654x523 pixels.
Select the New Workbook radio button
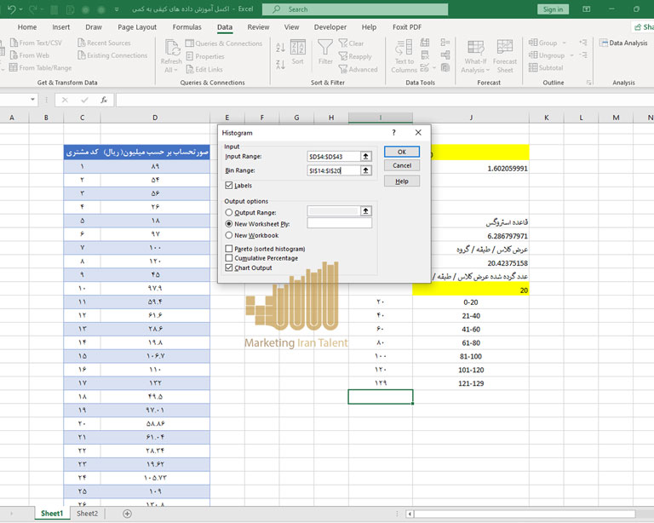pyautogui.click(x=229, y=235)
